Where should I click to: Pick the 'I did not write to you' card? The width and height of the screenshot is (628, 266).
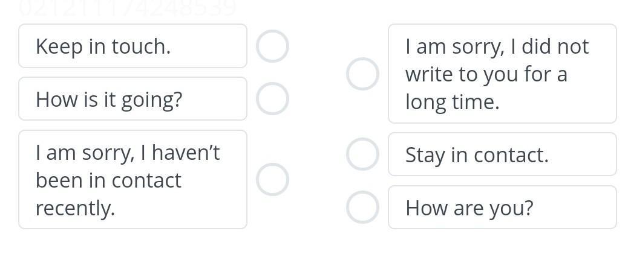(502, 74)
